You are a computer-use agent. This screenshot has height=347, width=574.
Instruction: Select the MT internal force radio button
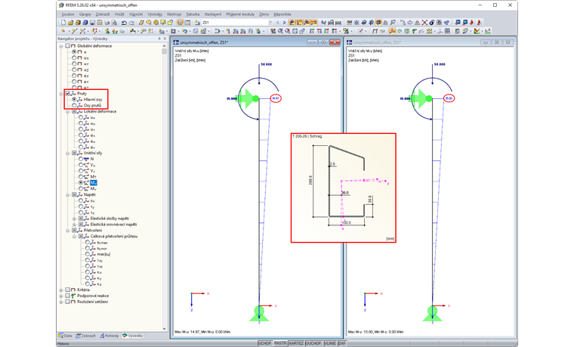click(x=81, y=177)
